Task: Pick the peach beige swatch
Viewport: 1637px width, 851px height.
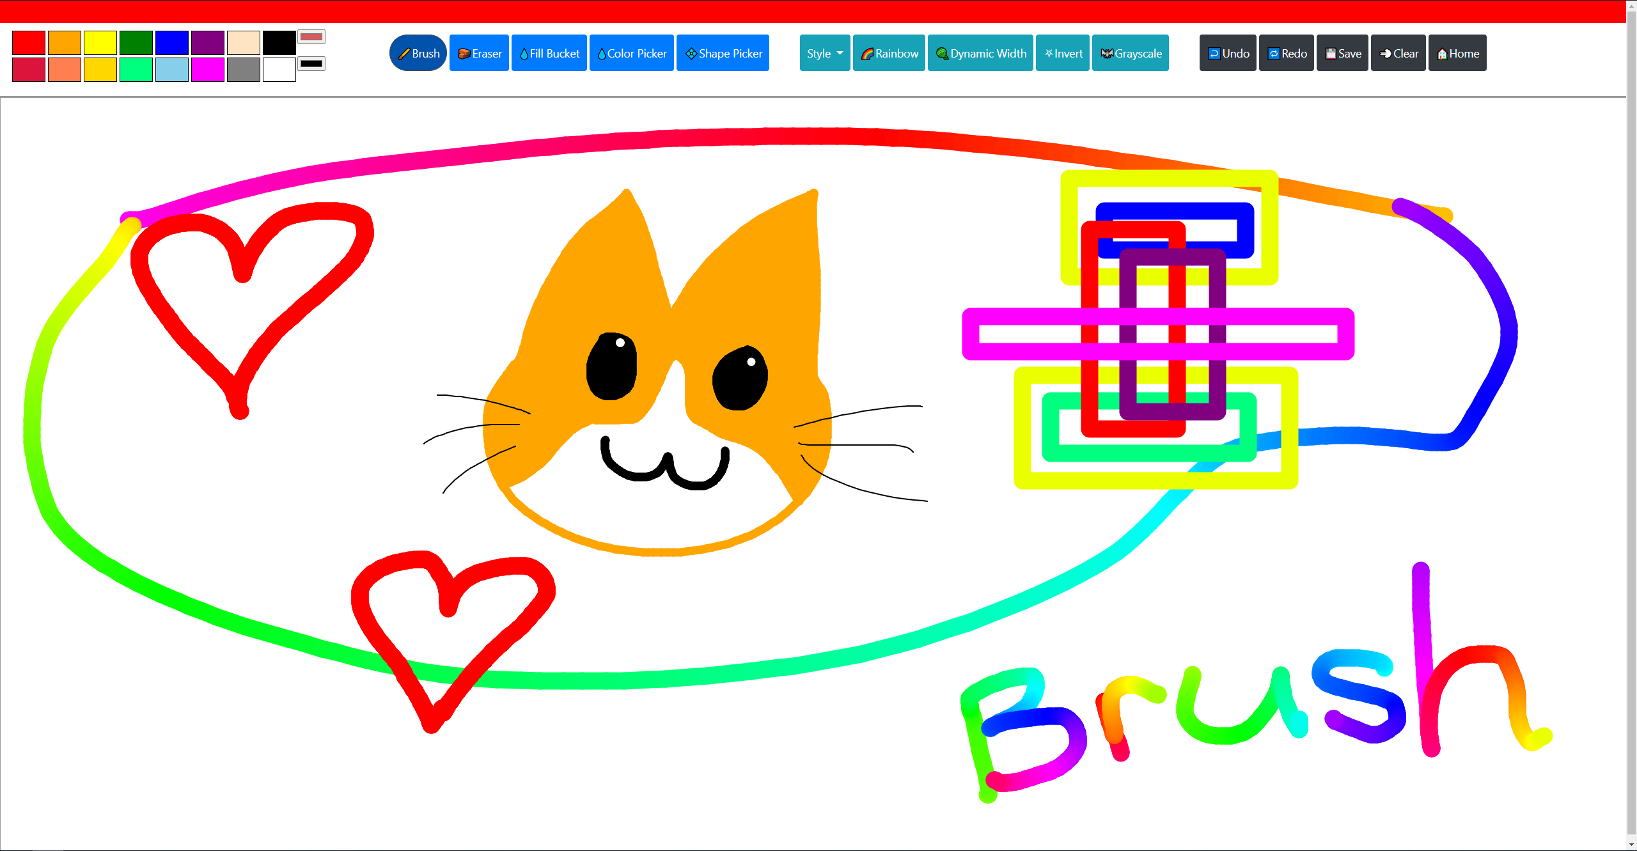Action: [244, 43]
